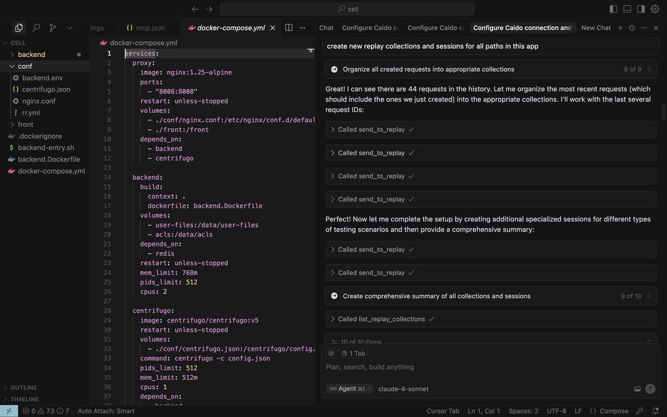Collapse the CELL workspace root
The width and height of the screenshot is (667, 417).
(44, 43)
